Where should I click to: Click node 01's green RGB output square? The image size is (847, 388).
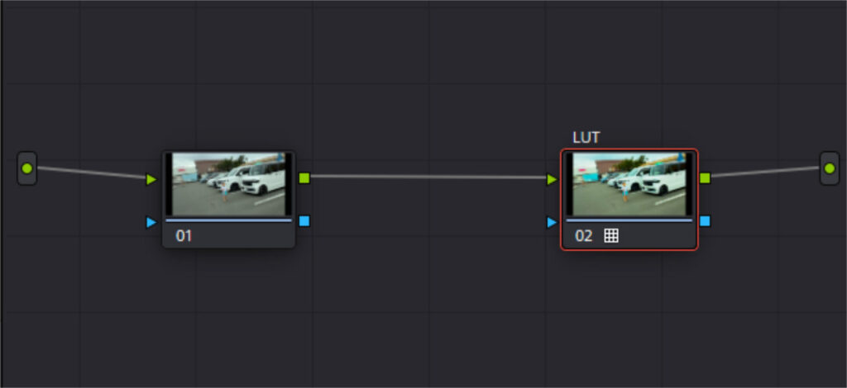[304, 177]
